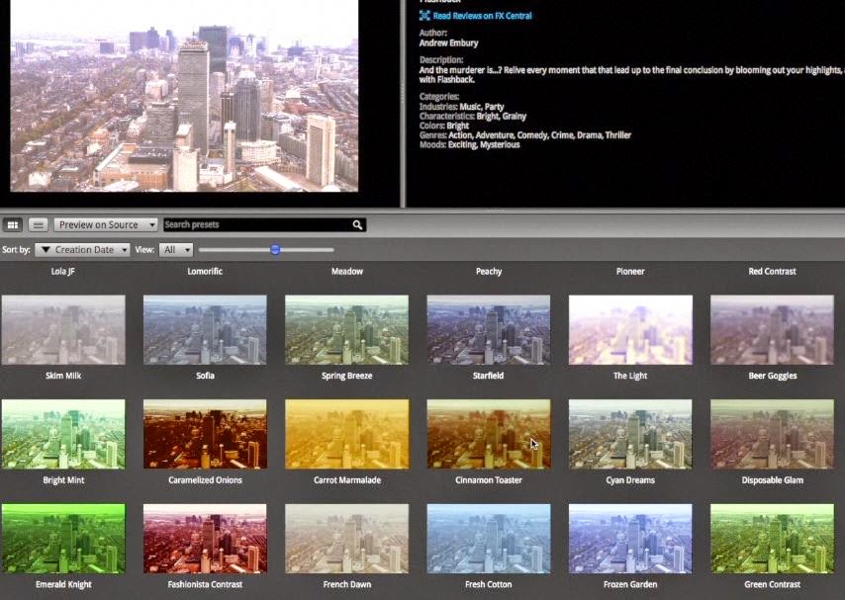Click the Sort by label

16,250
